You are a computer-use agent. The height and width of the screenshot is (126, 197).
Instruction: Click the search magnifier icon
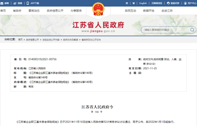point(192,30)
